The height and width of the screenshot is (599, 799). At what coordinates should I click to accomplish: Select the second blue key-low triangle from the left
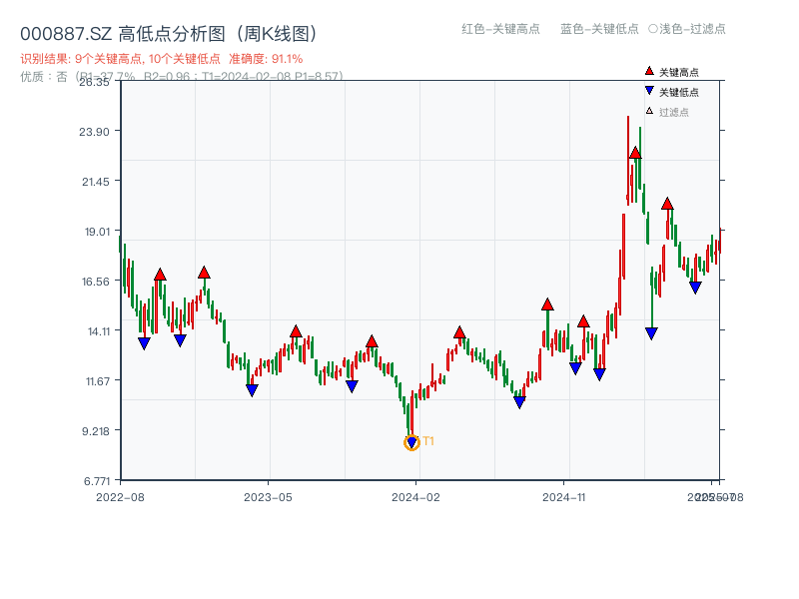click(x=180, y=340)
